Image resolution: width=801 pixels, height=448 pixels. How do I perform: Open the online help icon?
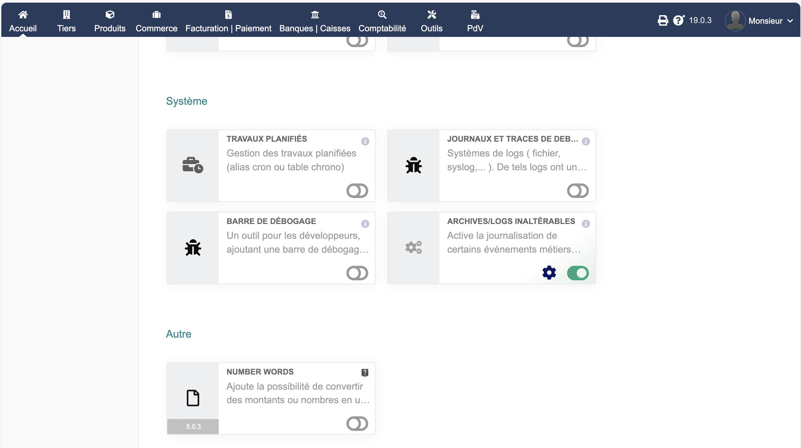(678, 20)
